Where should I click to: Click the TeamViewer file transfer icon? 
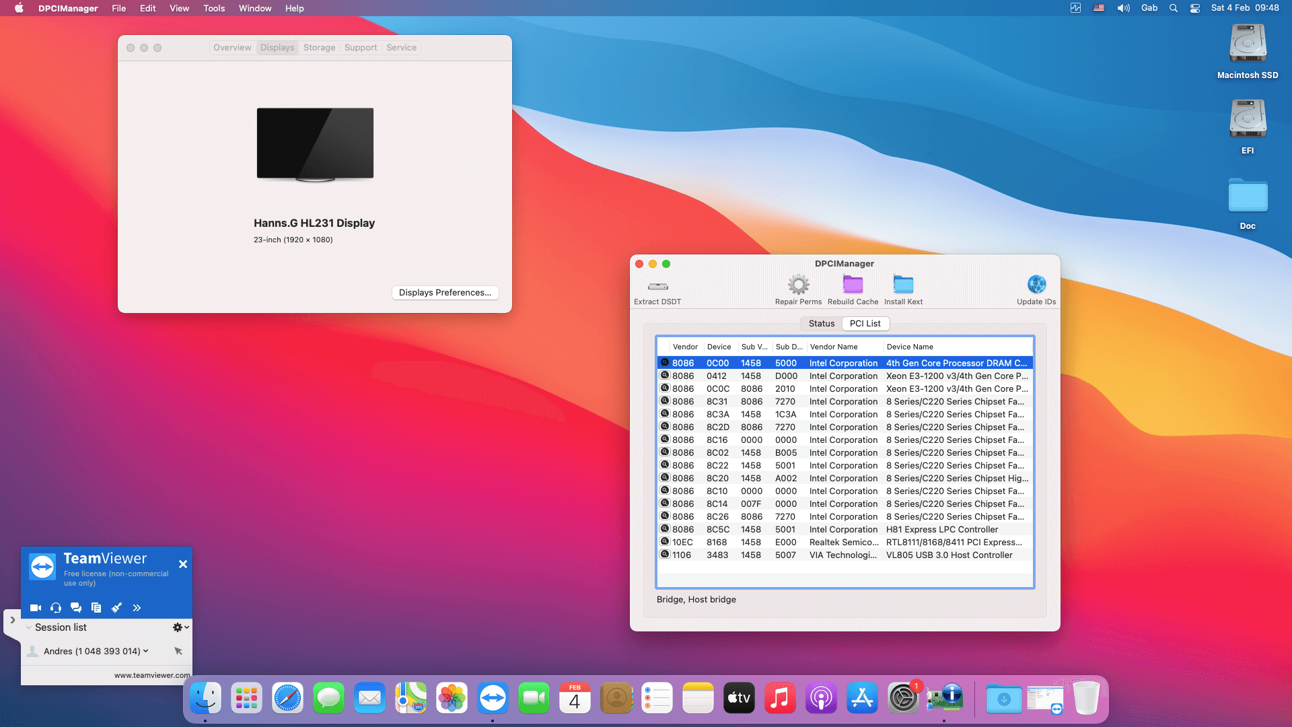[x=96, y=607]
